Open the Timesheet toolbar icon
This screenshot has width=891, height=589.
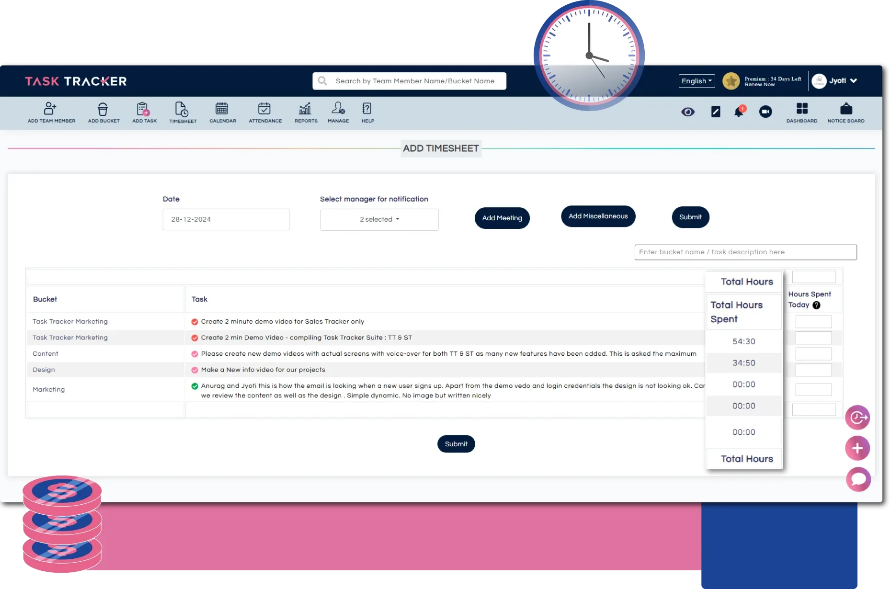click(183, 113)
